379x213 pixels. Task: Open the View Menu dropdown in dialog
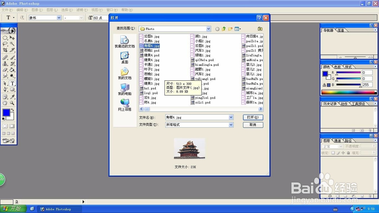pos(238,29)
